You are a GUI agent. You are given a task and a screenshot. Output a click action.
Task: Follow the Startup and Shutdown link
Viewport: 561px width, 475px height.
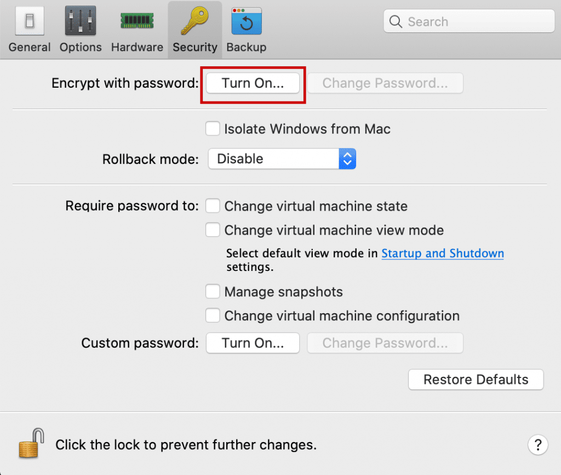pyautogui.click(x=443, y=253)
